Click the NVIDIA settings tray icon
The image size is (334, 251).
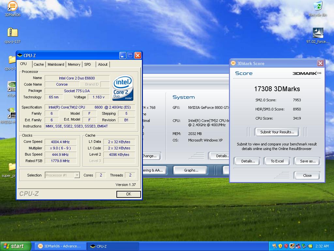tap(310, 246)
